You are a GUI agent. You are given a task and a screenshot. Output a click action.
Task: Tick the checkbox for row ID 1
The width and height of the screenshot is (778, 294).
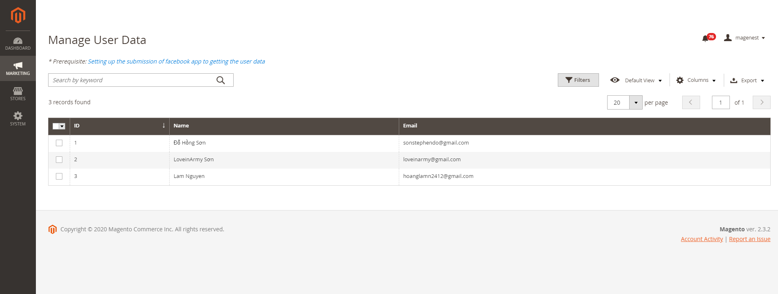pos(59,143)
